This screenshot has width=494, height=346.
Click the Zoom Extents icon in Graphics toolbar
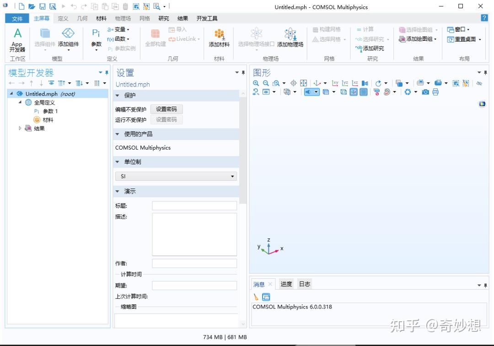(304, 83)
